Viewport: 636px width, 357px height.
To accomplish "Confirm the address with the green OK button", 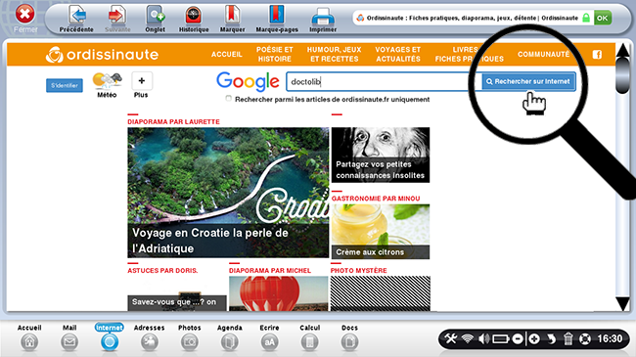I will point(603,18).
